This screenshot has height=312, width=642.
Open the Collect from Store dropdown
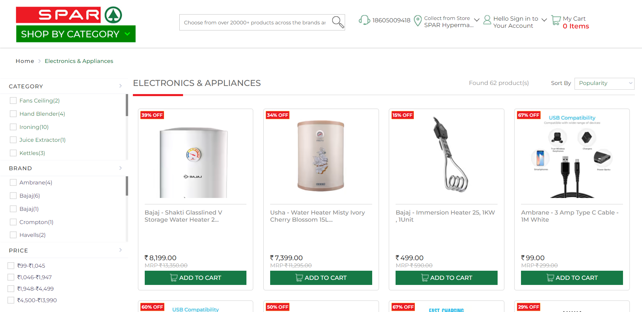pyautogui.click(x=477, y=20)
